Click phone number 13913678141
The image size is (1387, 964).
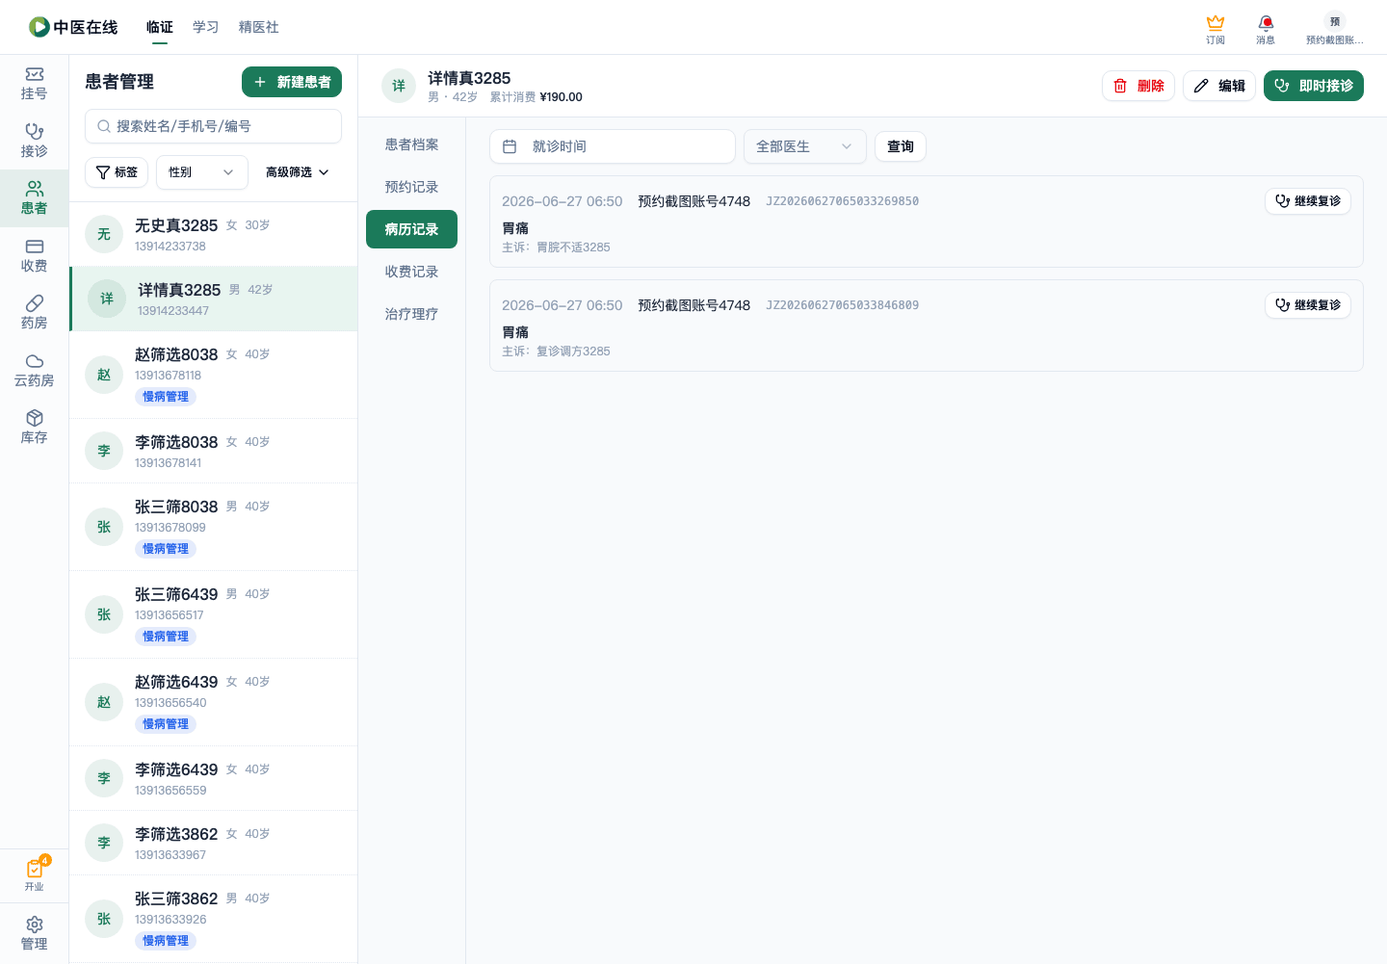coord(169,463)
